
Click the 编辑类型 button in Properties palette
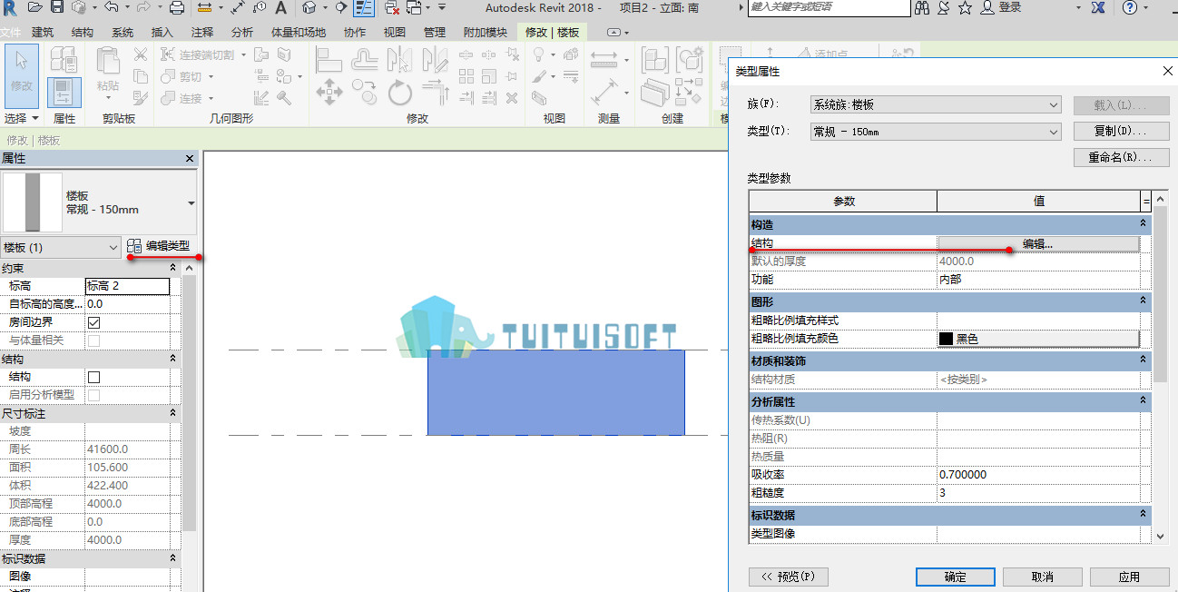(159, 246)
